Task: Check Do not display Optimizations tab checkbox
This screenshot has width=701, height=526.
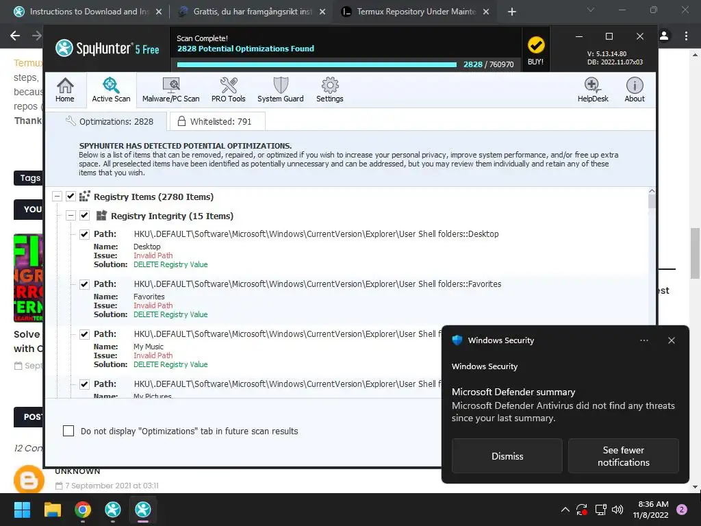Action: coord(68,431)
